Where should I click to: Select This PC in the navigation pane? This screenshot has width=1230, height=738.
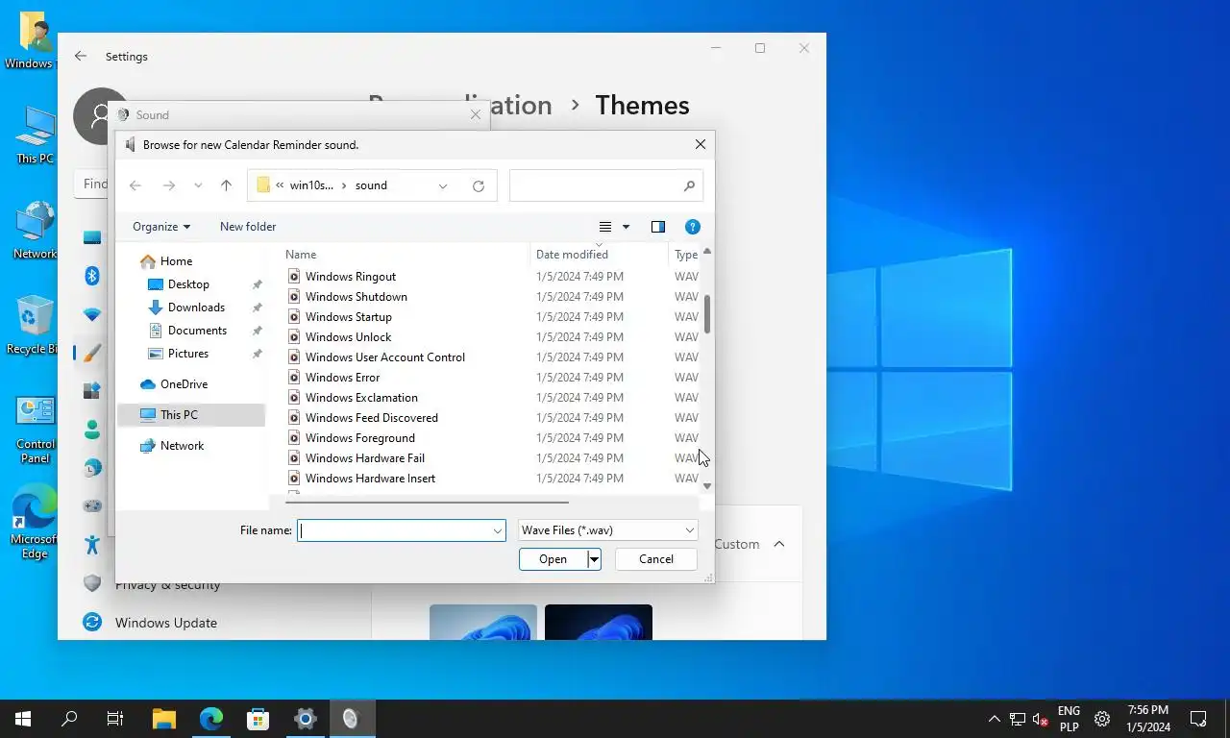pyautogui.click(x=191, y=415)
